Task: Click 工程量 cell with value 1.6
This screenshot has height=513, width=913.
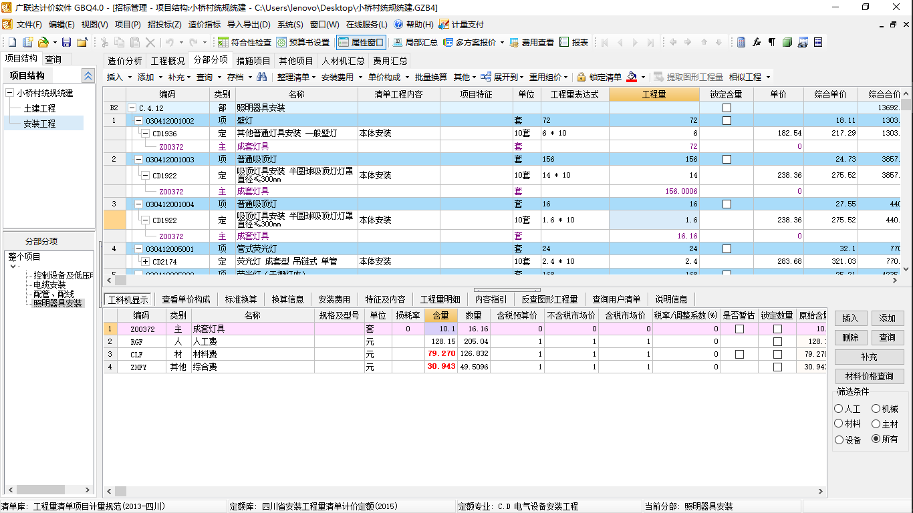Action: pyautogui.click(x=654, y=220)
